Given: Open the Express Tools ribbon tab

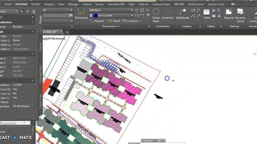Looking at the screenshot, I should pyautogui.click(x=216, y=4).
